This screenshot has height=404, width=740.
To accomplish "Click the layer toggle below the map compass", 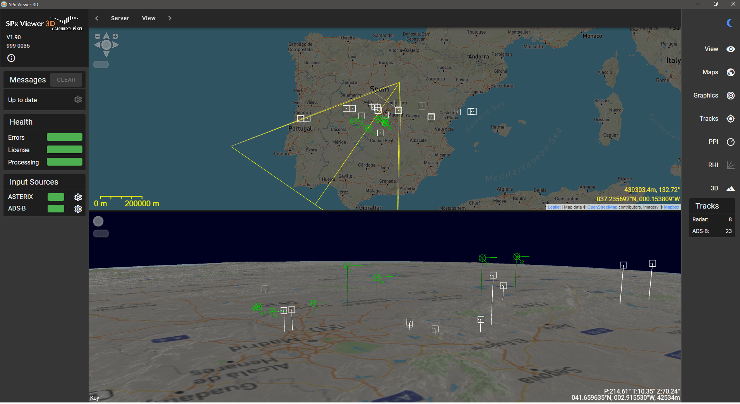I will (100, 64).
